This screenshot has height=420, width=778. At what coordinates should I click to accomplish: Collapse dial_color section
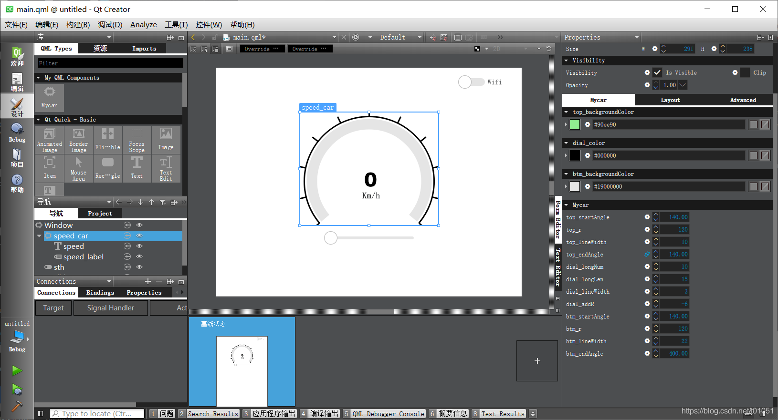click(x=566, y=143)
